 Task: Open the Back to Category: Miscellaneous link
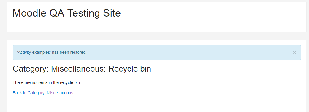pos(43,93)
